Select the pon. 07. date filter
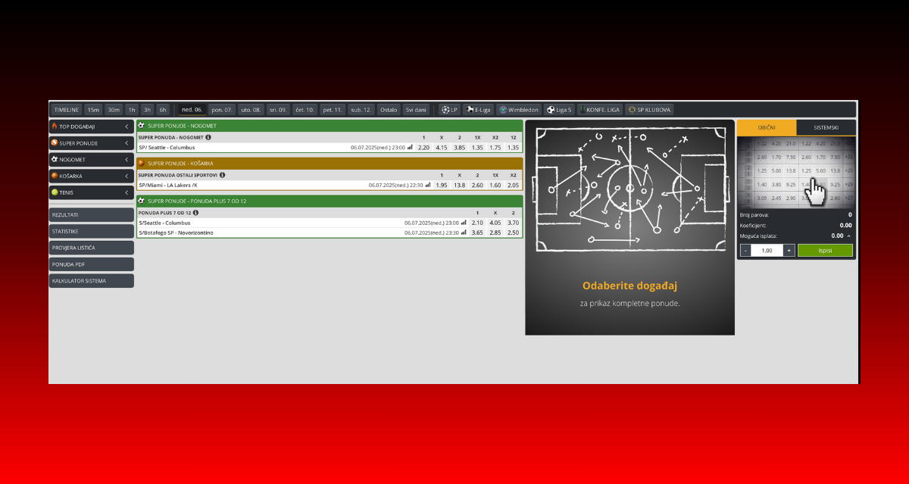This screenshot has width=909, height=484. tap(222, 110)
